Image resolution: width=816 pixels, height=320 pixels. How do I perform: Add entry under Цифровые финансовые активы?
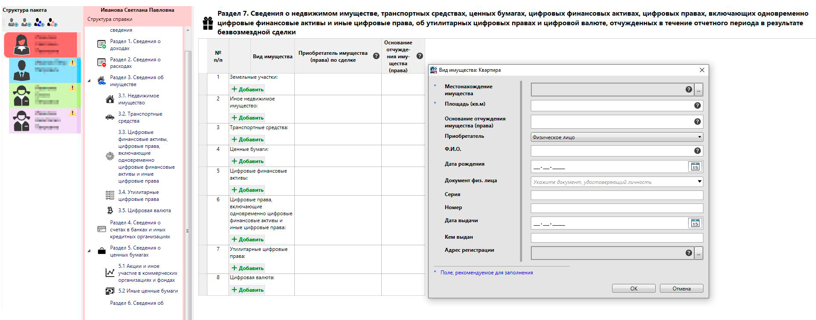pos(247,190)
